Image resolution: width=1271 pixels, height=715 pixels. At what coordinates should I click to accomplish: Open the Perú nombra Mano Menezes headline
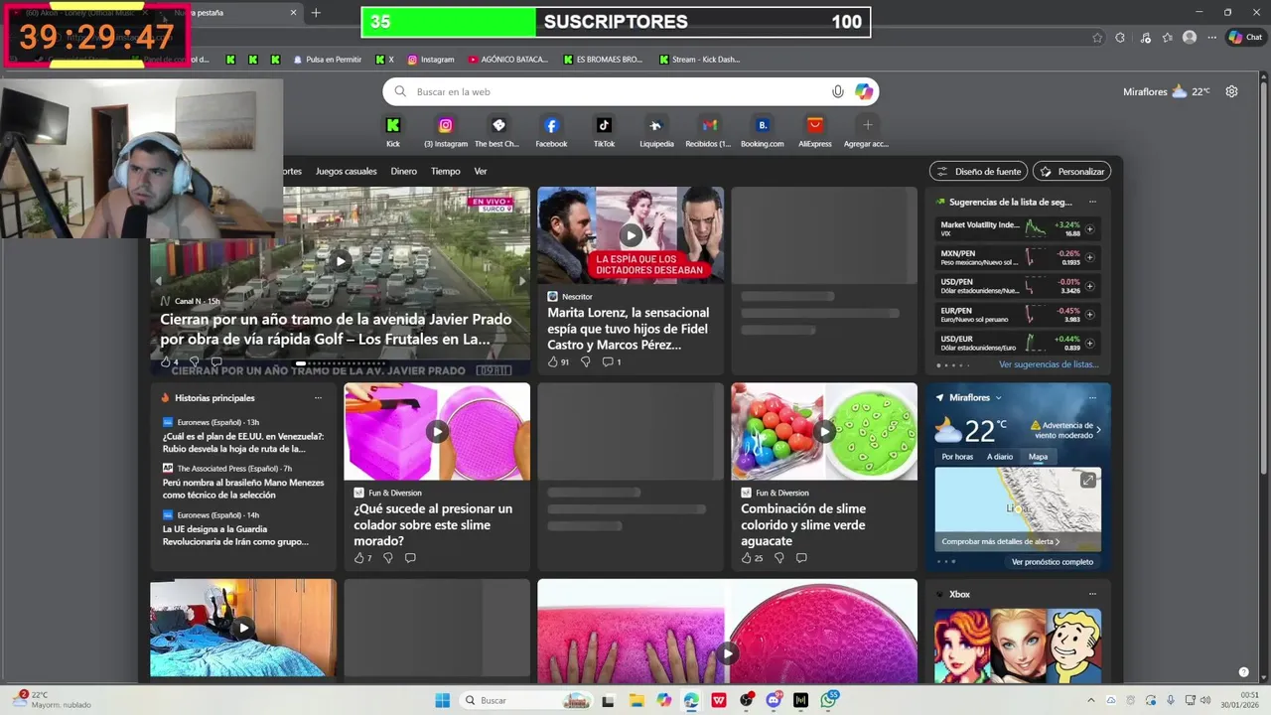tap(243, 489)
